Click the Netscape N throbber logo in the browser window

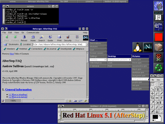[85, 38]
